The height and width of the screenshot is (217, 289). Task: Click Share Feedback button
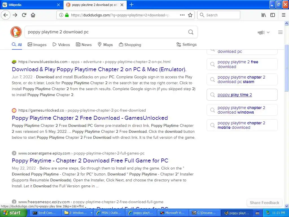[264, 203]
